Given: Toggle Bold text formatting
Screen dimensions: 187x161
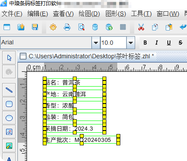Looking at the screenshot, I should pos(145,43).
